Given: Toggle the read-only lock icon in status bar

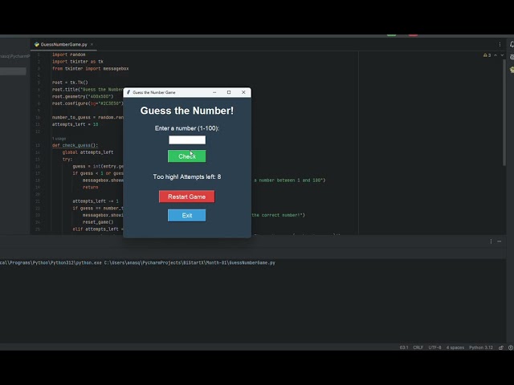Looking at the screenshot, I should click(x=501, y=347).
